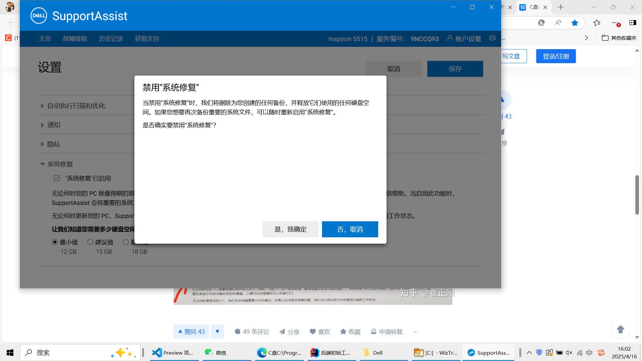
Task: Select the 建议值 15 GB radio button
Action: pyautogui.click(x=90, y=242)
